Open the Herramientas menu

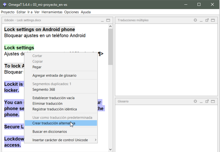[52, 12]
